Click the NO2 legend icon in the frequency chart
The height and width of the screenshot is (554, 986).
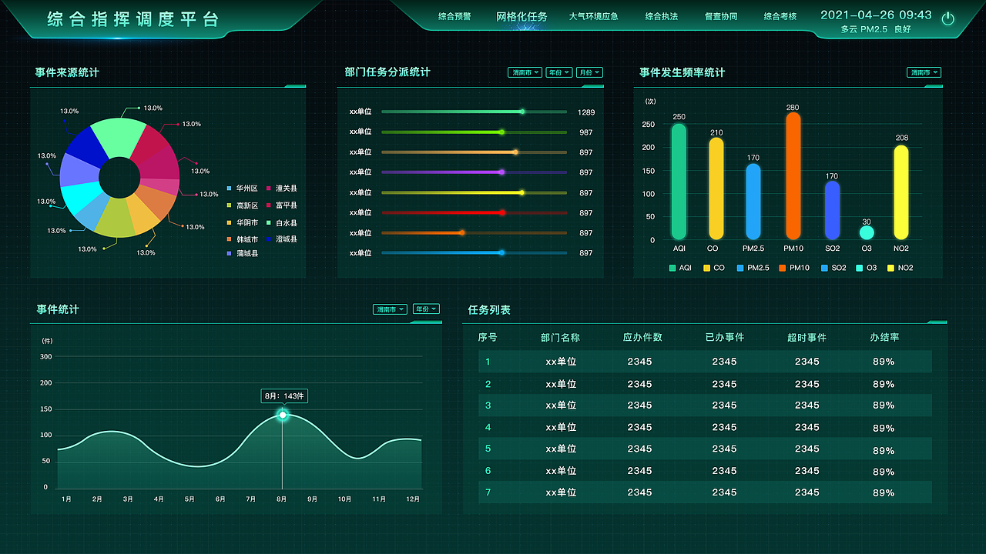click(892, 267)
